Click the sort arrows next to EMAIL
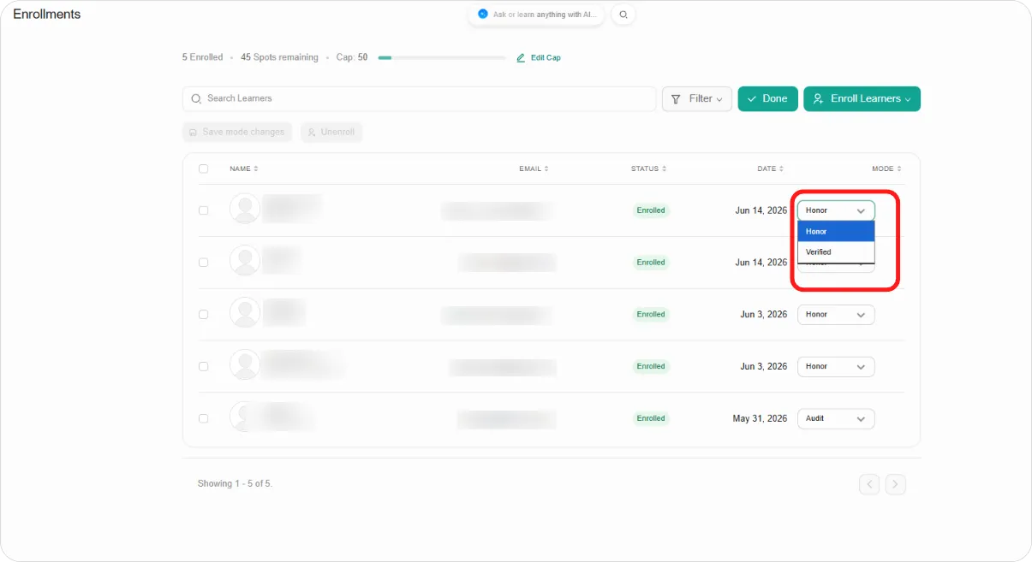The image size is (1032, 562). 546,169
